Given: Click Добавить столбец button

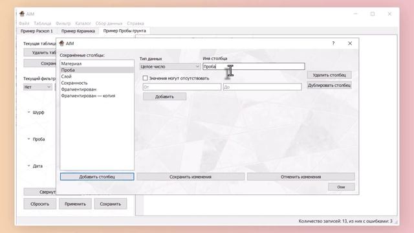Looking at the screenshot, I should (97, 177).
